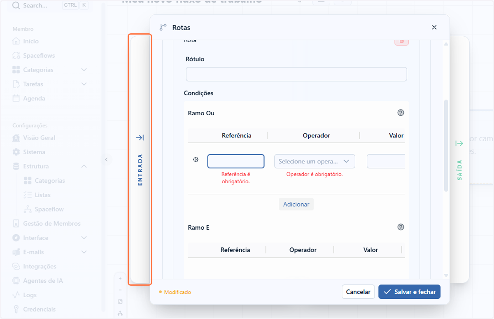
Task: Click the Rótulo input field
Action: coord(296,74)
